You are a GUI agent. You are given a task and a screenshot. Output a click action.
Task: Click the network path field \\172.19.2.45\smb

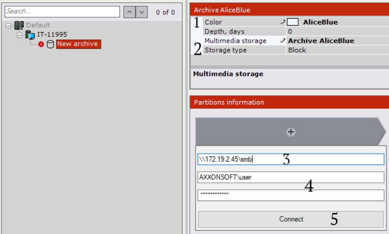(291, 159)
